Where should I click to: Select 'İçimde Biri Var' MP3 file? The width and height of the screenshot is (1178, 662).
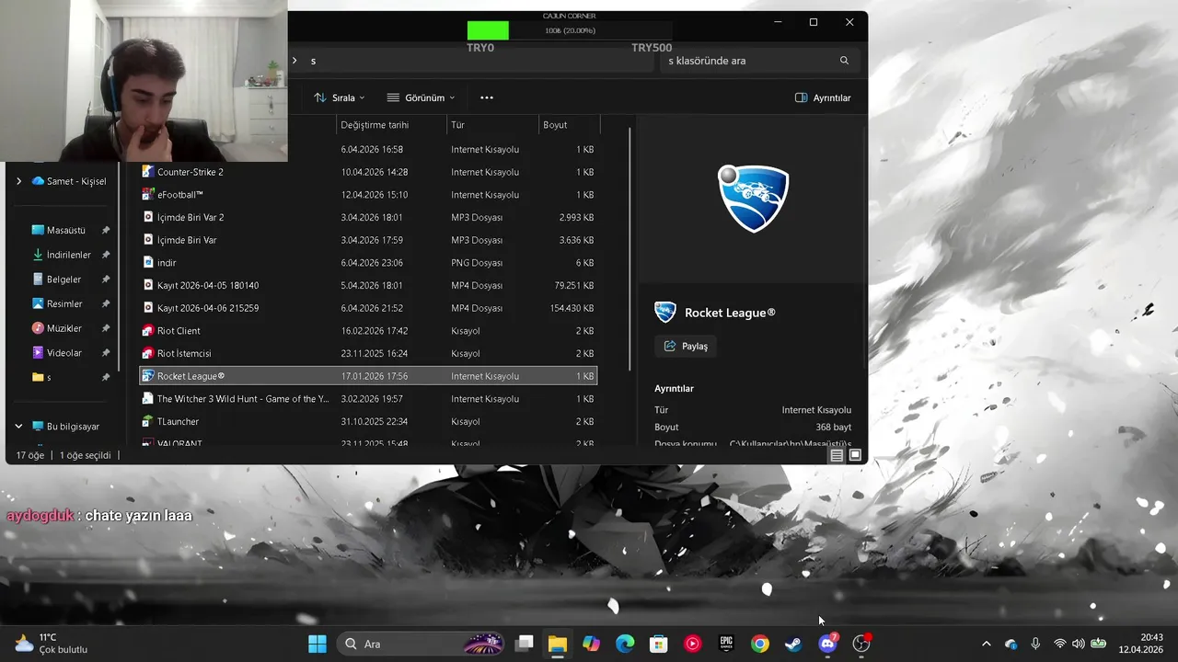tap(368, 240)
